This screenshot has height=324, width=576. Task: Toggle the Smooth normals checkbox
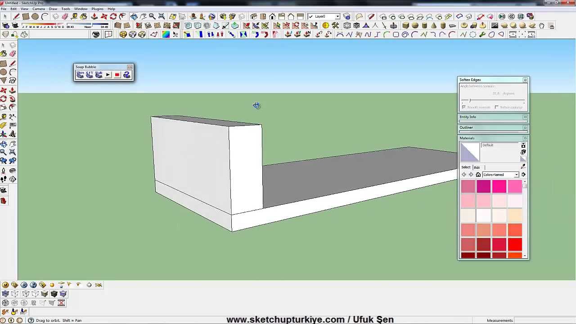click(x=463, y=107)
